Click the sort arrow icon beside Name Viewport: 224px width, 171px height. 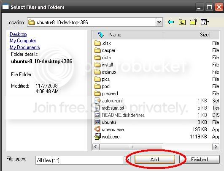pyautogui.click(x=101, y=35)
